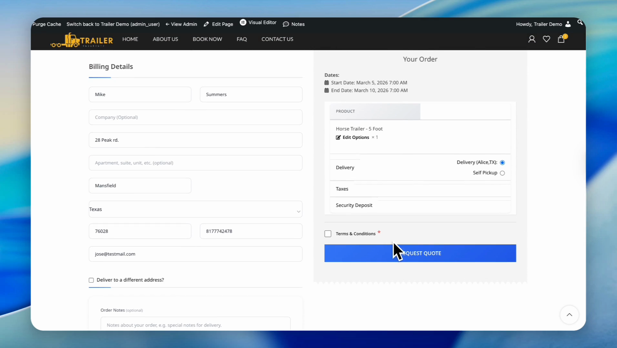The height and width of the screenshot is (348, 617).
Task: Click the email address input field
Action: point(195,254)
